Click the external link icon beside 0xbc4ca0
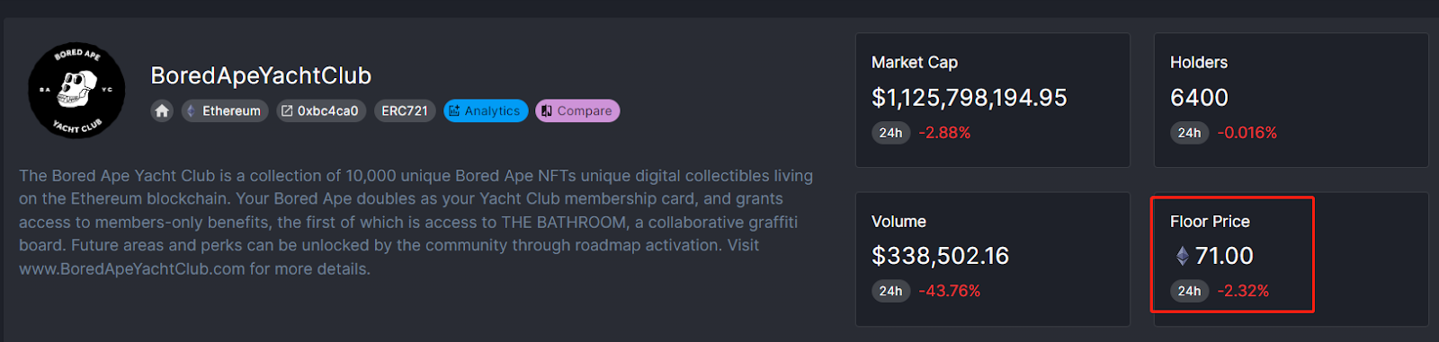The image size is (1439, 342). [x=287, y=111]
